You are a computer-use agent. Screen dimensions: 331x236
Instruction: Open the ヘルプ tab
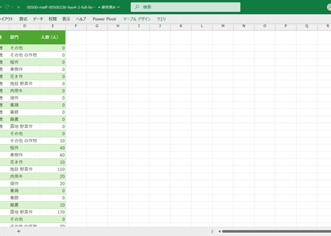[81, 19]
